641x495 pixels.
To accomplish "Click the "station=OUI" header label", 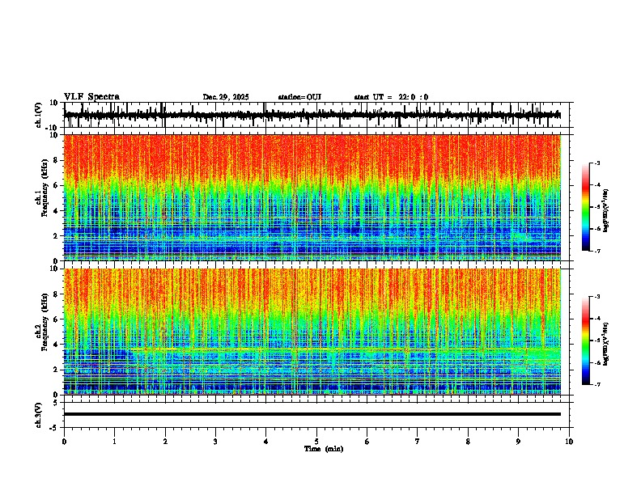I will (x=299, y=97).
